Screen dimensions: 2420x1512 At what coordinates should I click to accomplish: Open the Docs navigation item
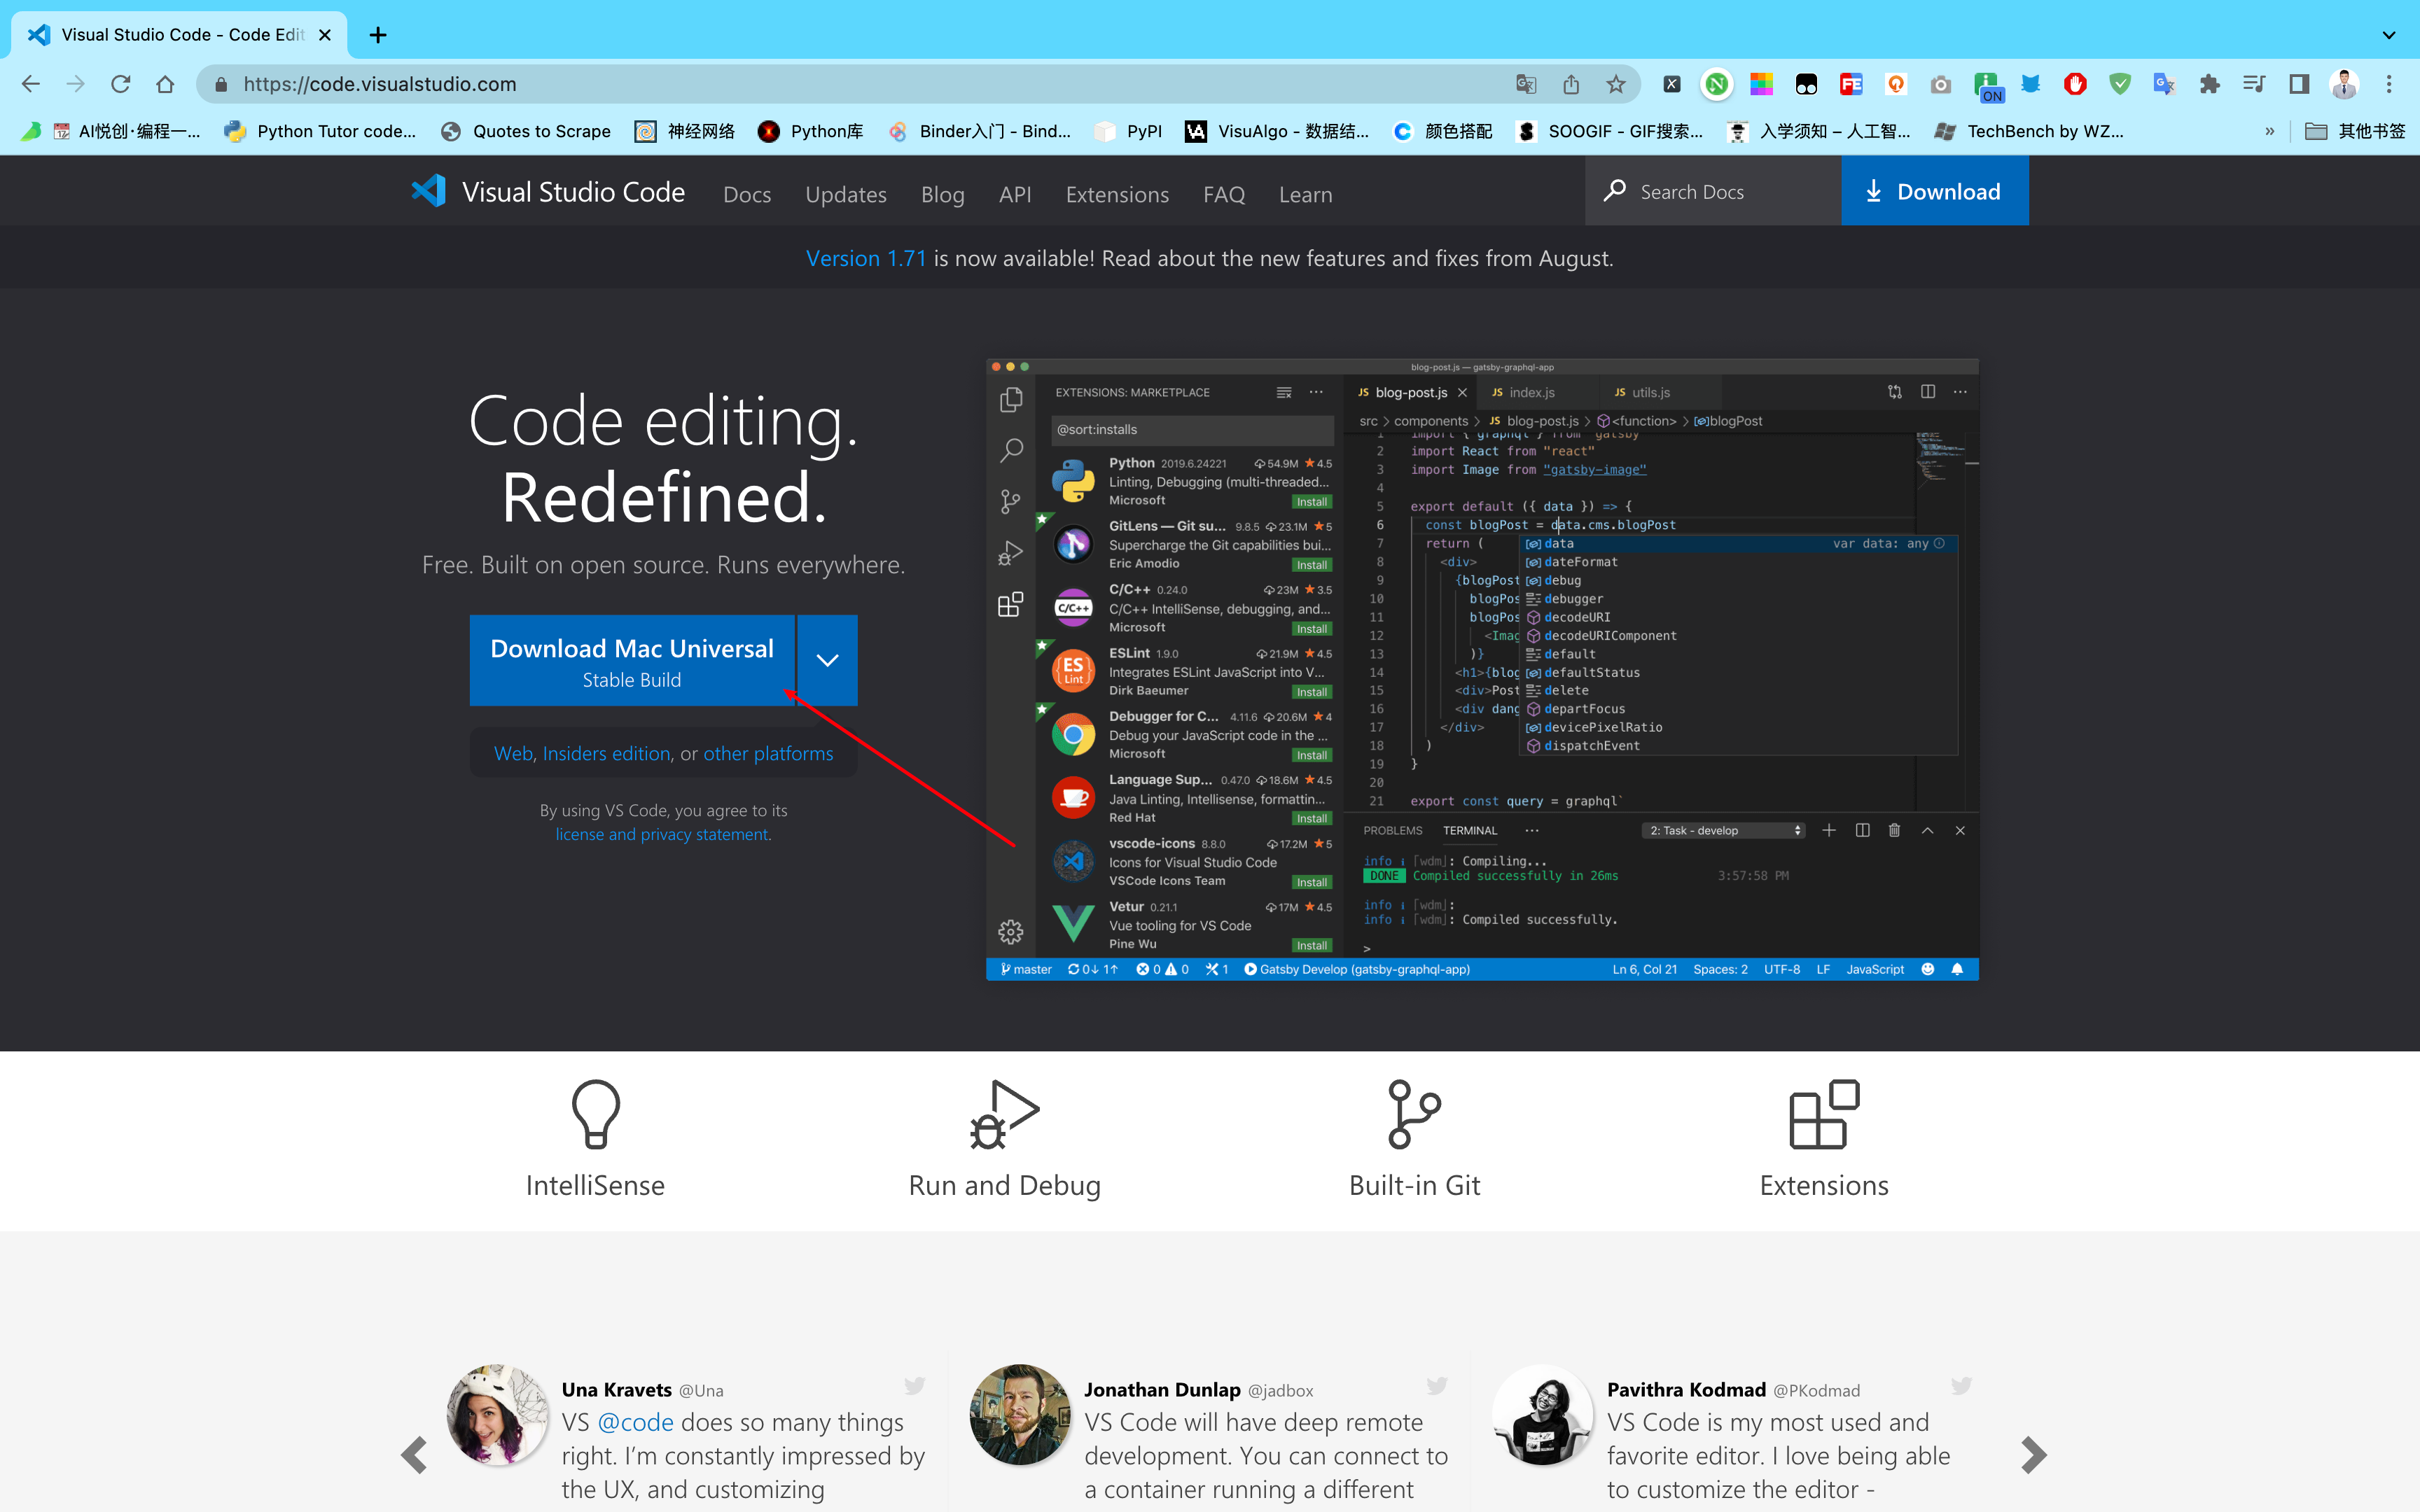coord(747,194)
